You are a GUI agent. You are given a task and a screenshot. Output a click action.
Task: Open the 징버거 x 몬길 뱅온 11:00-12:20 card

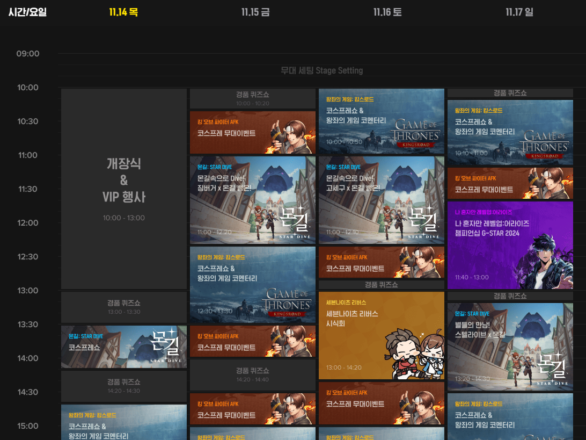[253, 200]
